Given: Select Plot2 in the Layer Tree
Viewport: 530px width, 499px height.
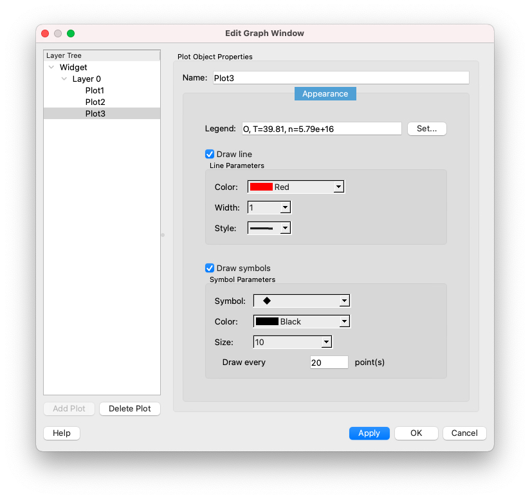Looking at the screenshot, I should click(x=95, y=102).
